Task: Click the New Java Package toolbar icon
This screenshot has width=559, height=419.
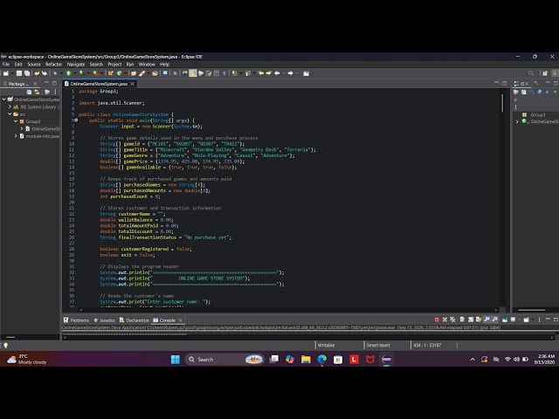Action: pyautogui.click(x=111, y=73)
